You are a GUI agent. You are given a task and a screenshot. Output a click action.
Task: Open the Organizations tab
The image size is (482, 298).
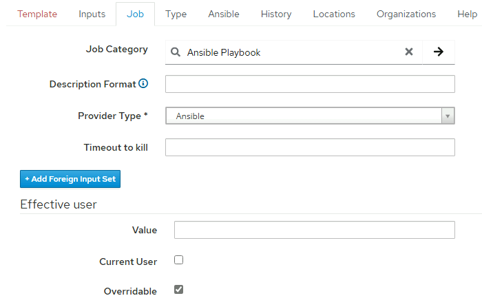point(406,14)
